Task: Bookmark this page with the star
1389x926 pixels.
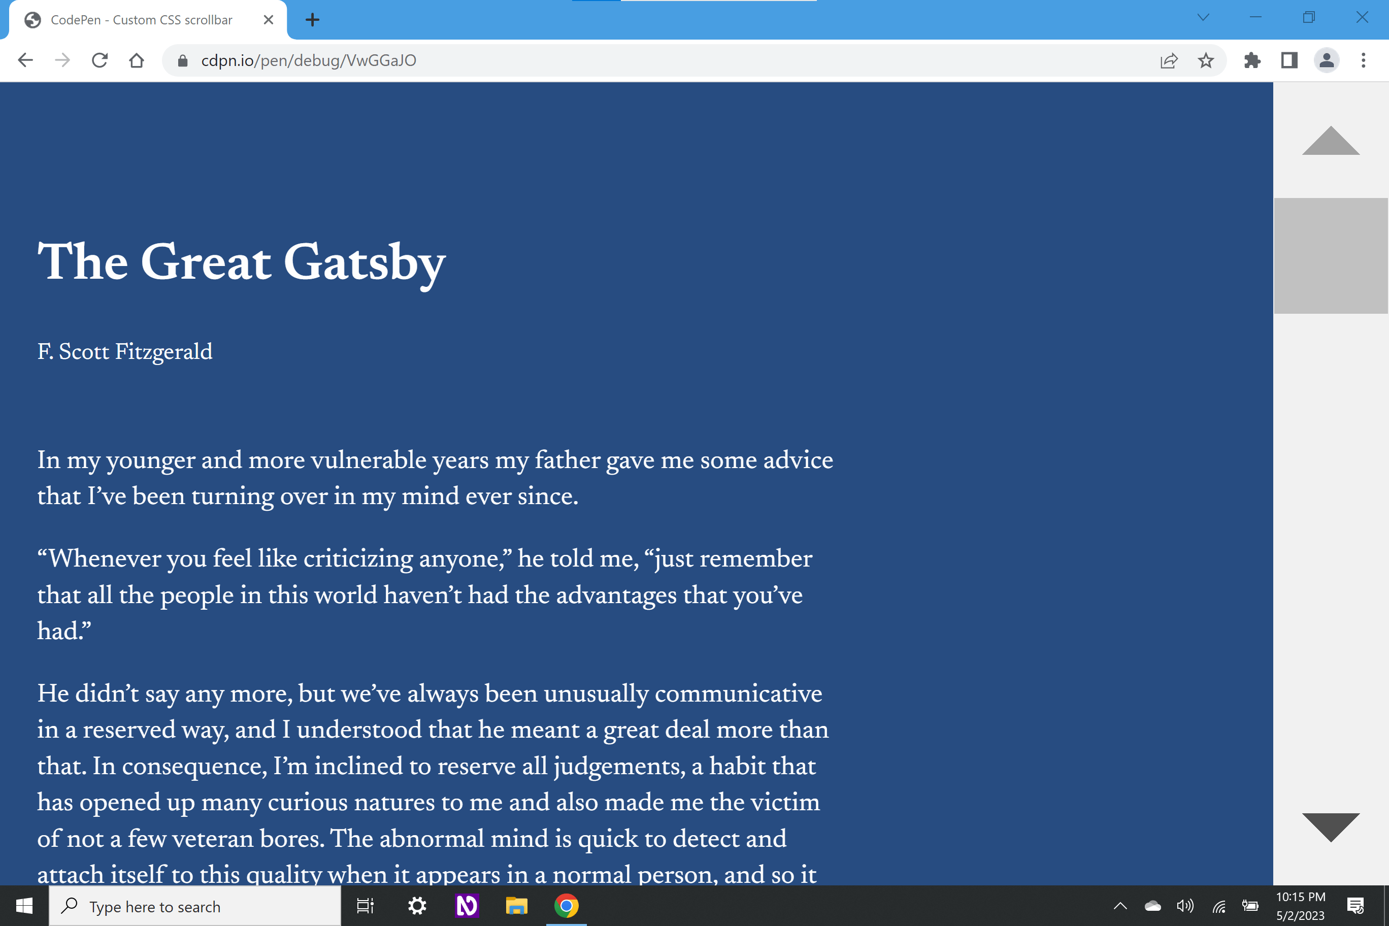Action: [x=1205, y=59]
